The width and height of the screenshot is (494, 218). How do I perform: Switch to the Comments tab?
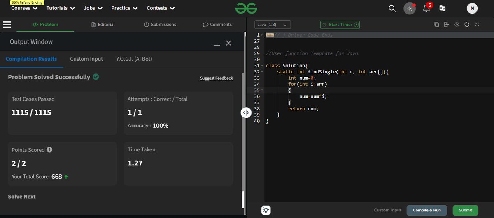(217, 24)
